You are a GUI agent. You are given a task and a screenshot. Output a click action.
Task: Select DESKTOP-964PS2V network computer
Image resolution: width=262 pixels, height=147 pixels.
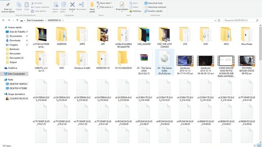[17, 84]
